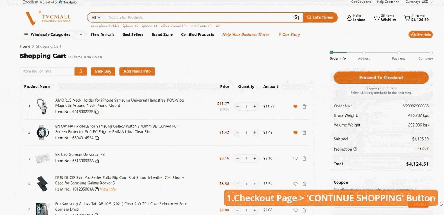Image resolution: width=444 pixels, height=215 pixels.
Task: Decrease quantity of SK-030 German Universal
Action: coord(238,159)
